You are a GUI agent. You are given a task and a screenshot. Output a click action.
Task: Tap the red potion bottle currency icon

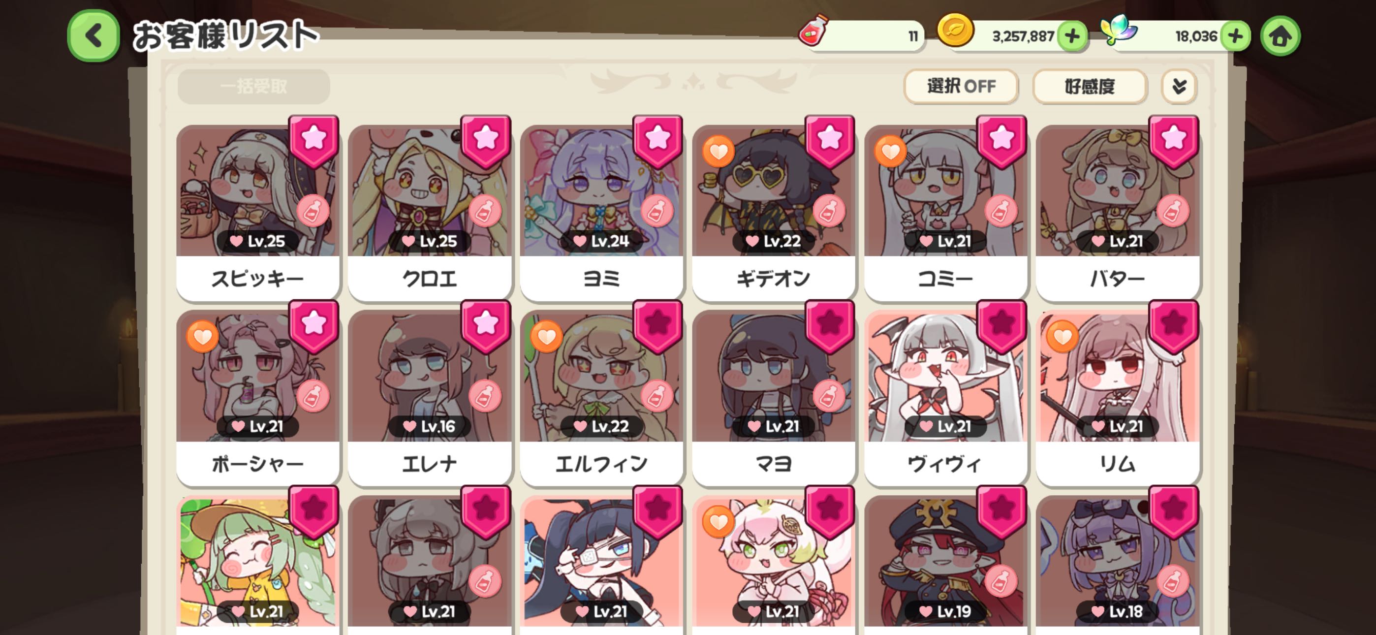(813, 31)
